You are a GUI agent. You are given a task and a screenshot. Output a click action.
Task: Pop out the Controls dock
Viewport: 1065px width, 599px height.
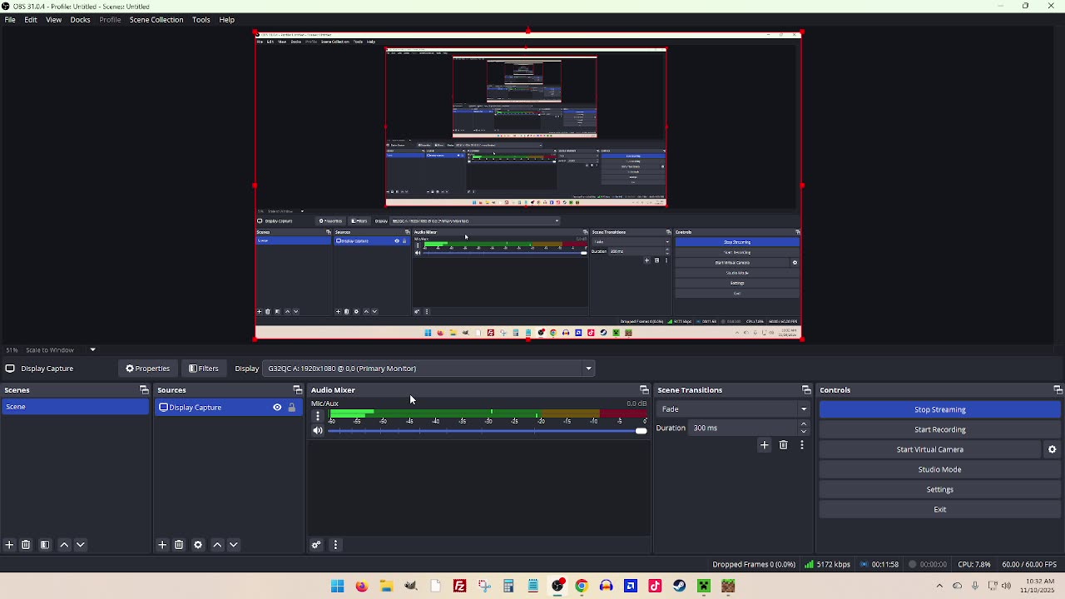(x=1058, y=390)
